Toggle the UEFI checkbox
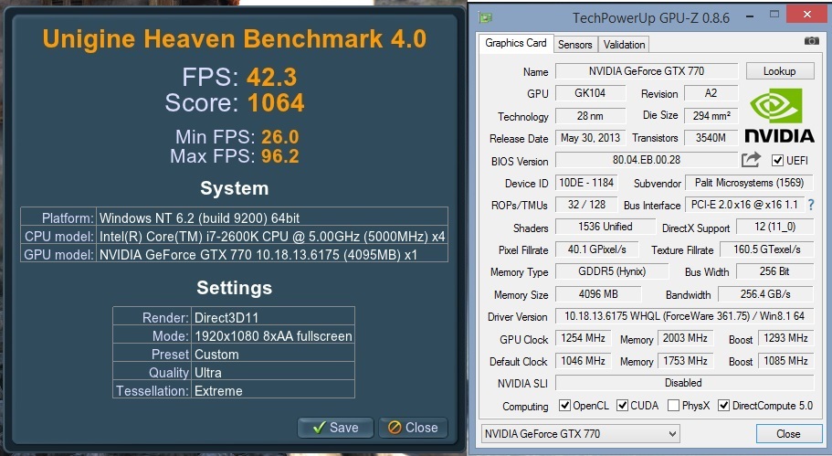The height and width of the screenshot is (456, 832). (777, 161)
